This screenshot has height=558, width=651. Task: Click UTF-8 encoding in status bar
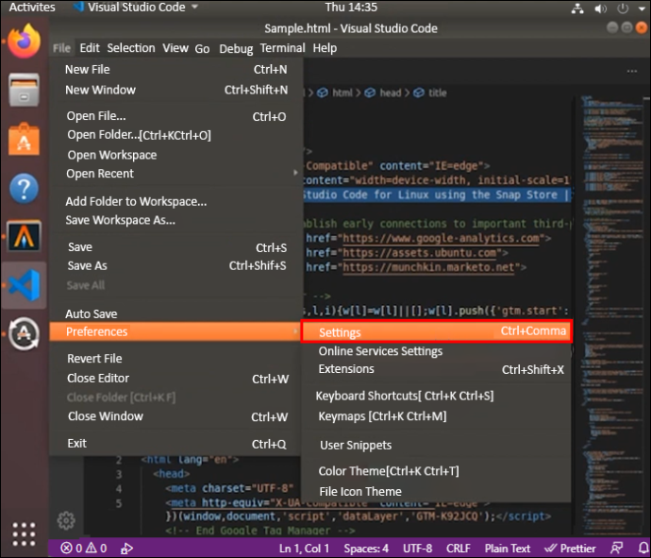click(418, 549)
